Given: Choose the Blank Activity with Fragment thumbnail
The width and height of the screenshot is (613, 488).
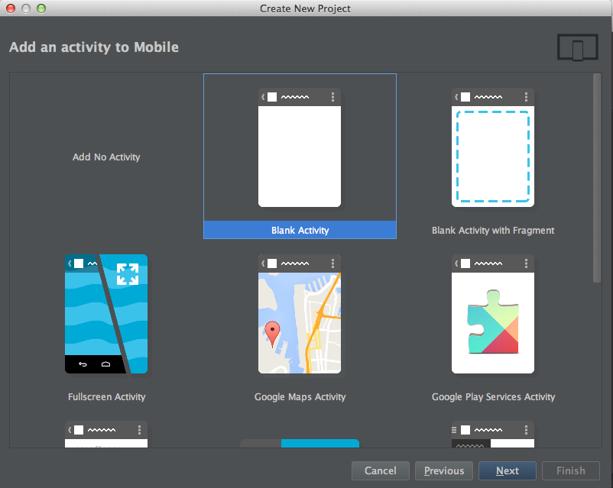Looking at the screenshot, I should pyautogui.click(x=492, y=147).
